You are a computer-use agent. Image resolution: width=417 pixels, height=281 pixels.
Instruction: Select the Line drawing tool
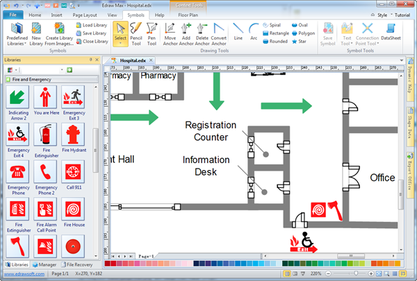click(238, 32)
